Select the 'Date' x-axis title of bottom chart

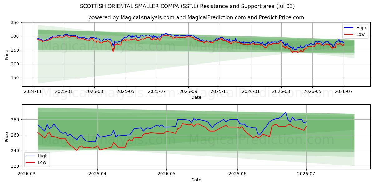196,180
